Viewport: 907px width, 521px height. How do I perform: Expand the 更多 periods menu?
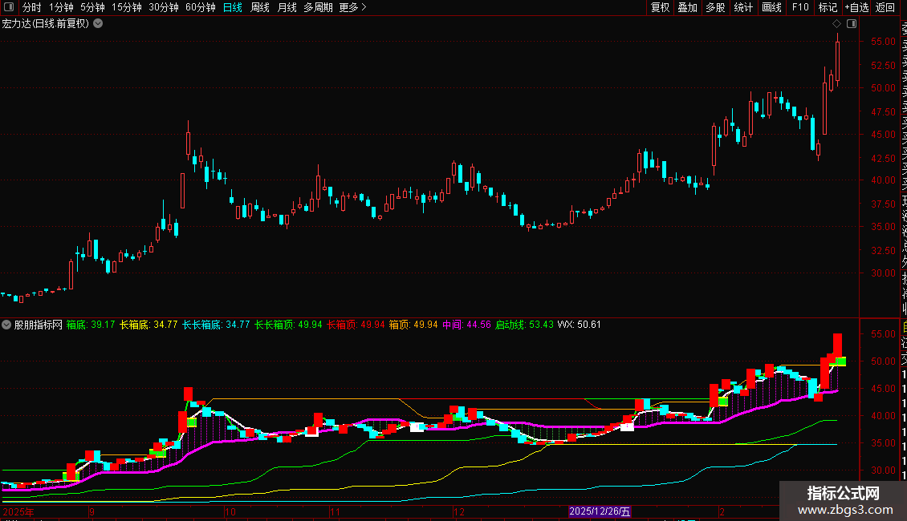352,7
